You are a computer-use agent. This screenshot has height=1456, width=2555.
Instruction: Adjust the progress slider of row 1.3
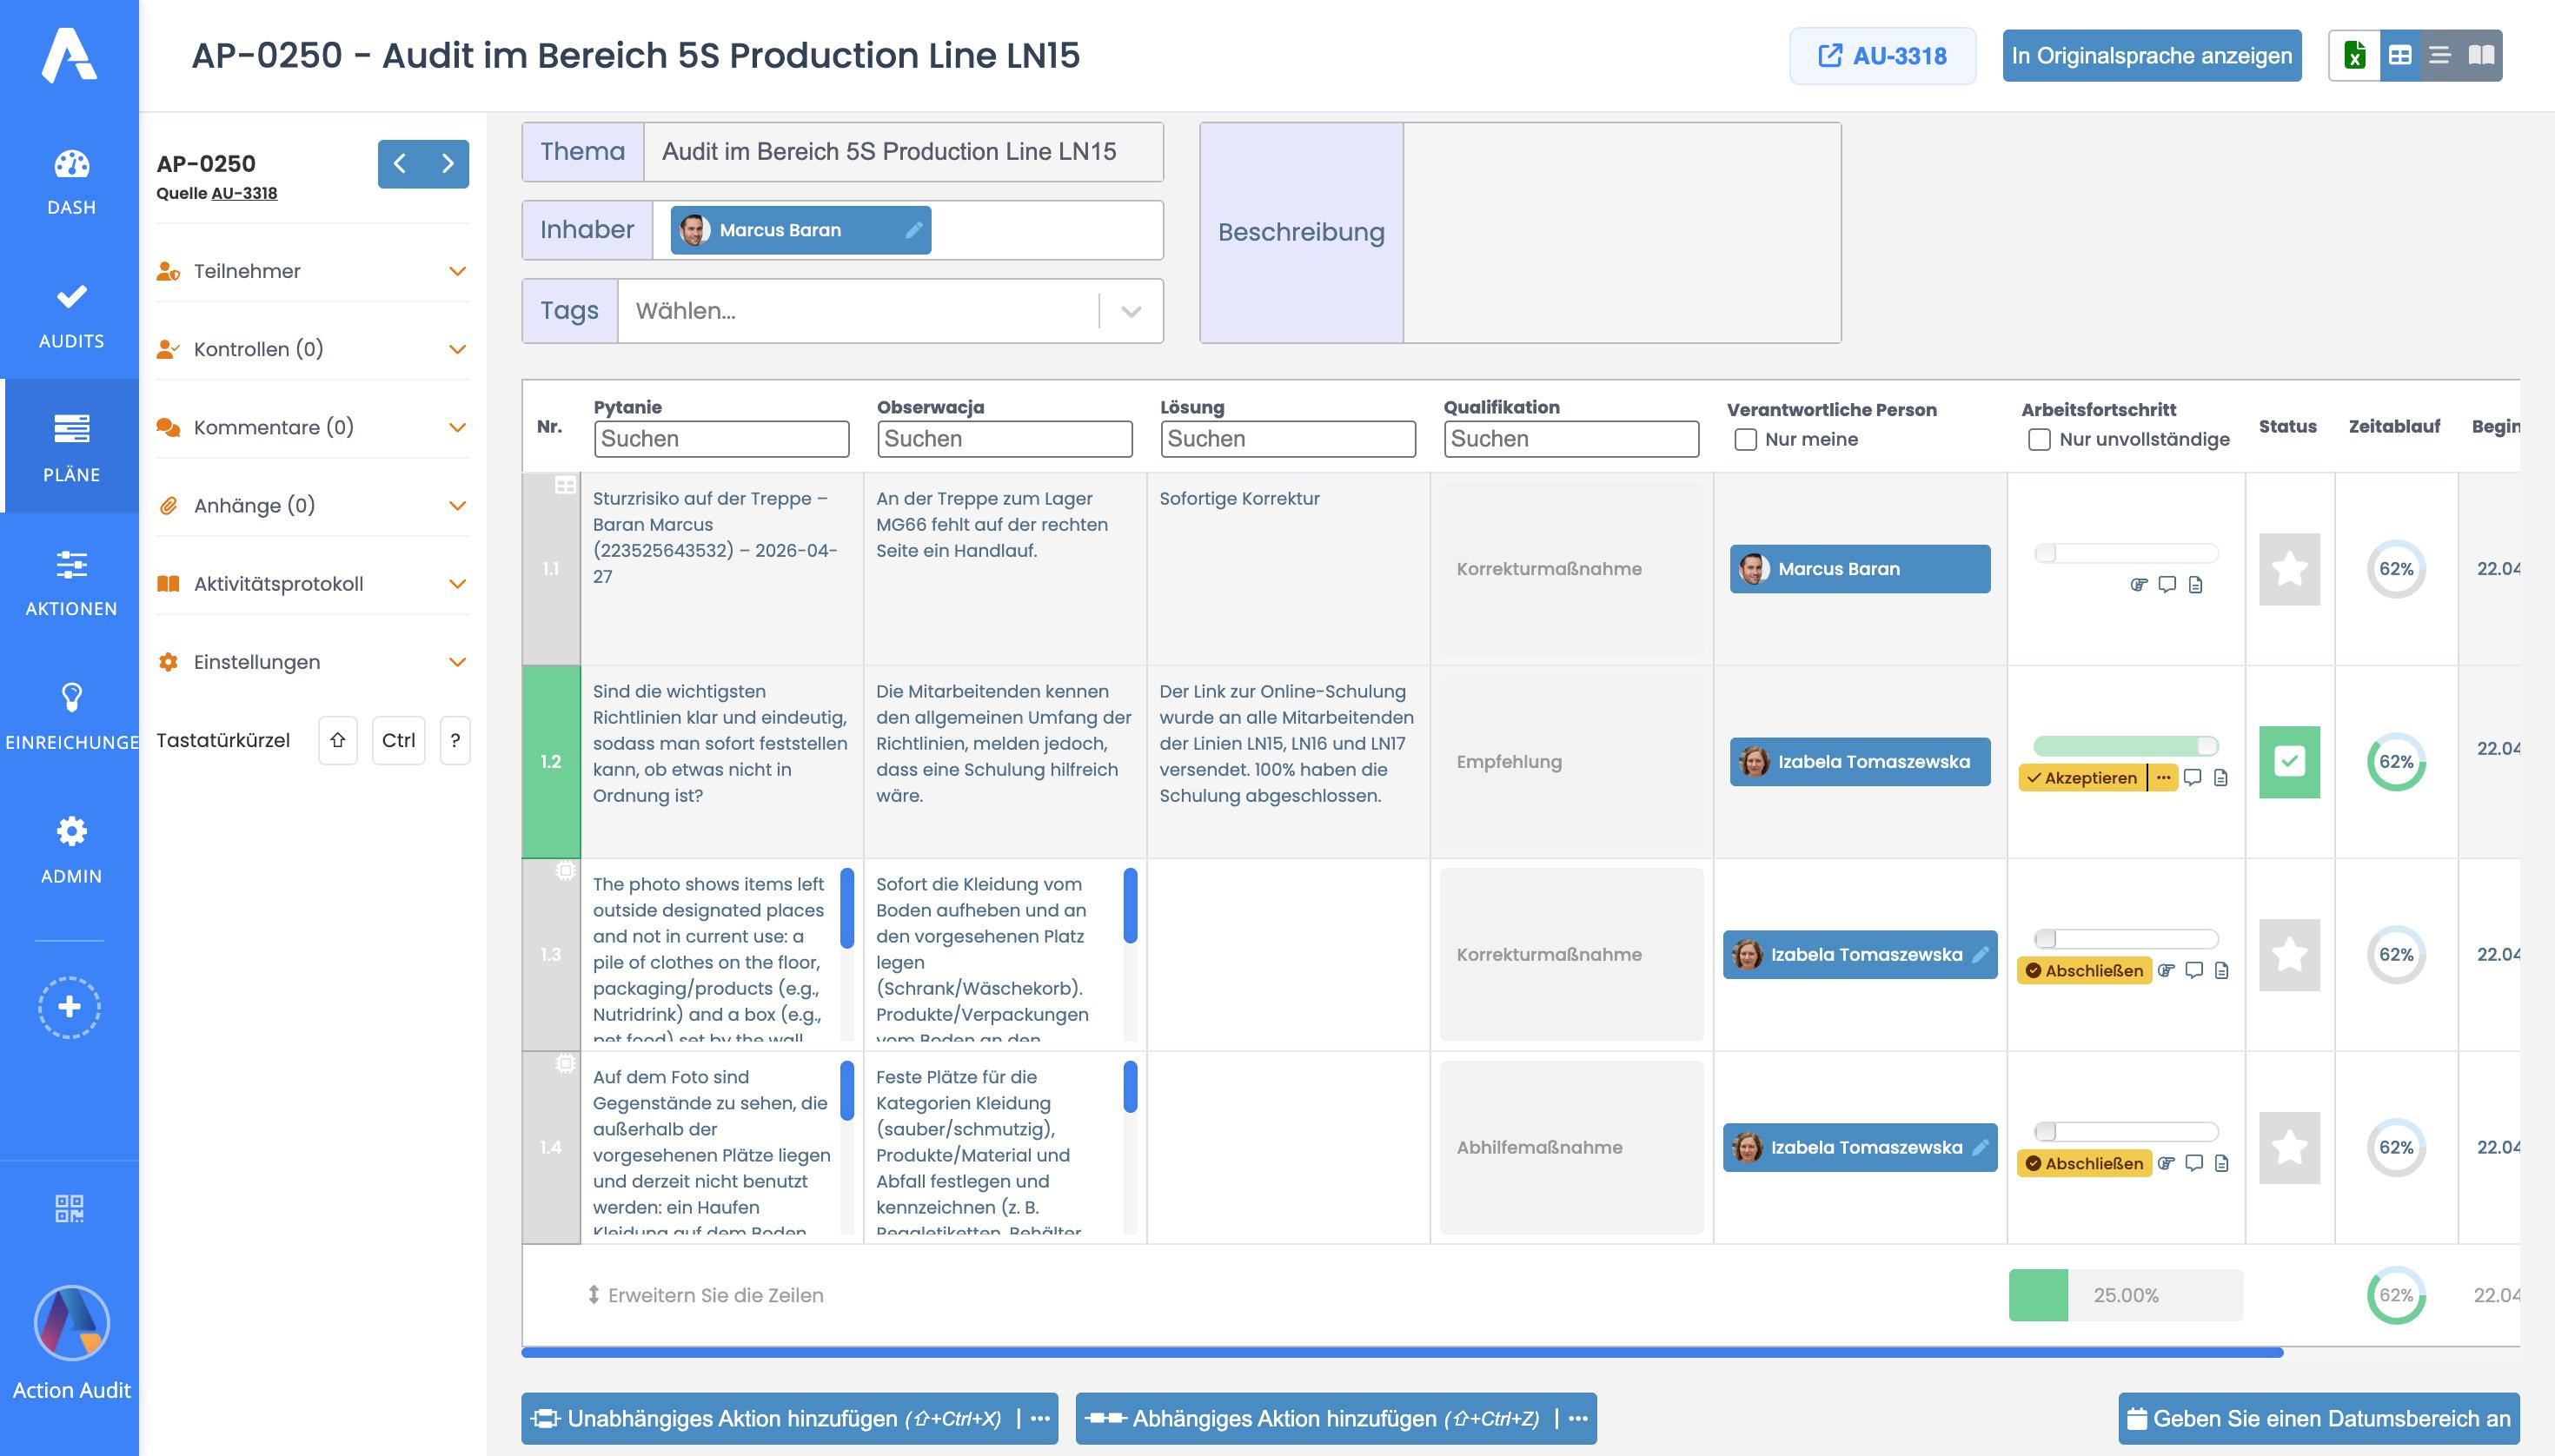pyautogui.click(x=2126, y=939)
